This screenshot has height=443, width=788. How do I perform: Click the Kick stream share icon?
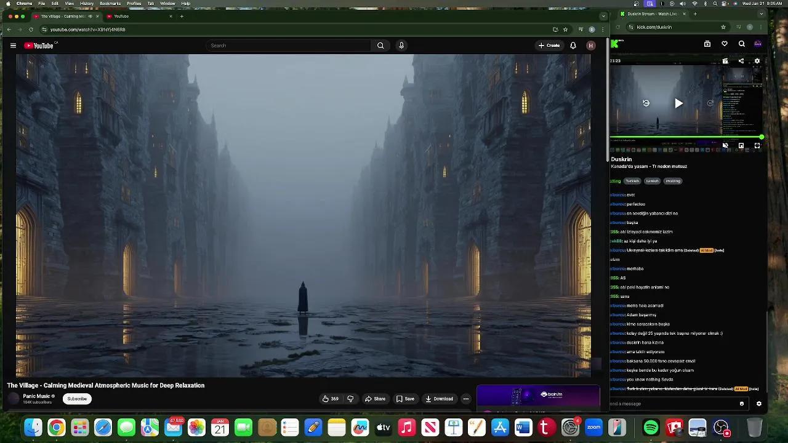(741, 61)
